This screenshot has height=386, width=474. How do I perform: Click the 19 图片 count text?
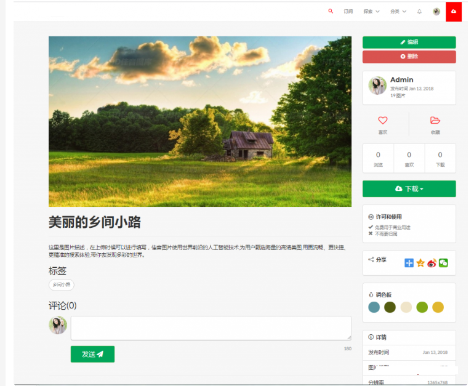point(398,95)
